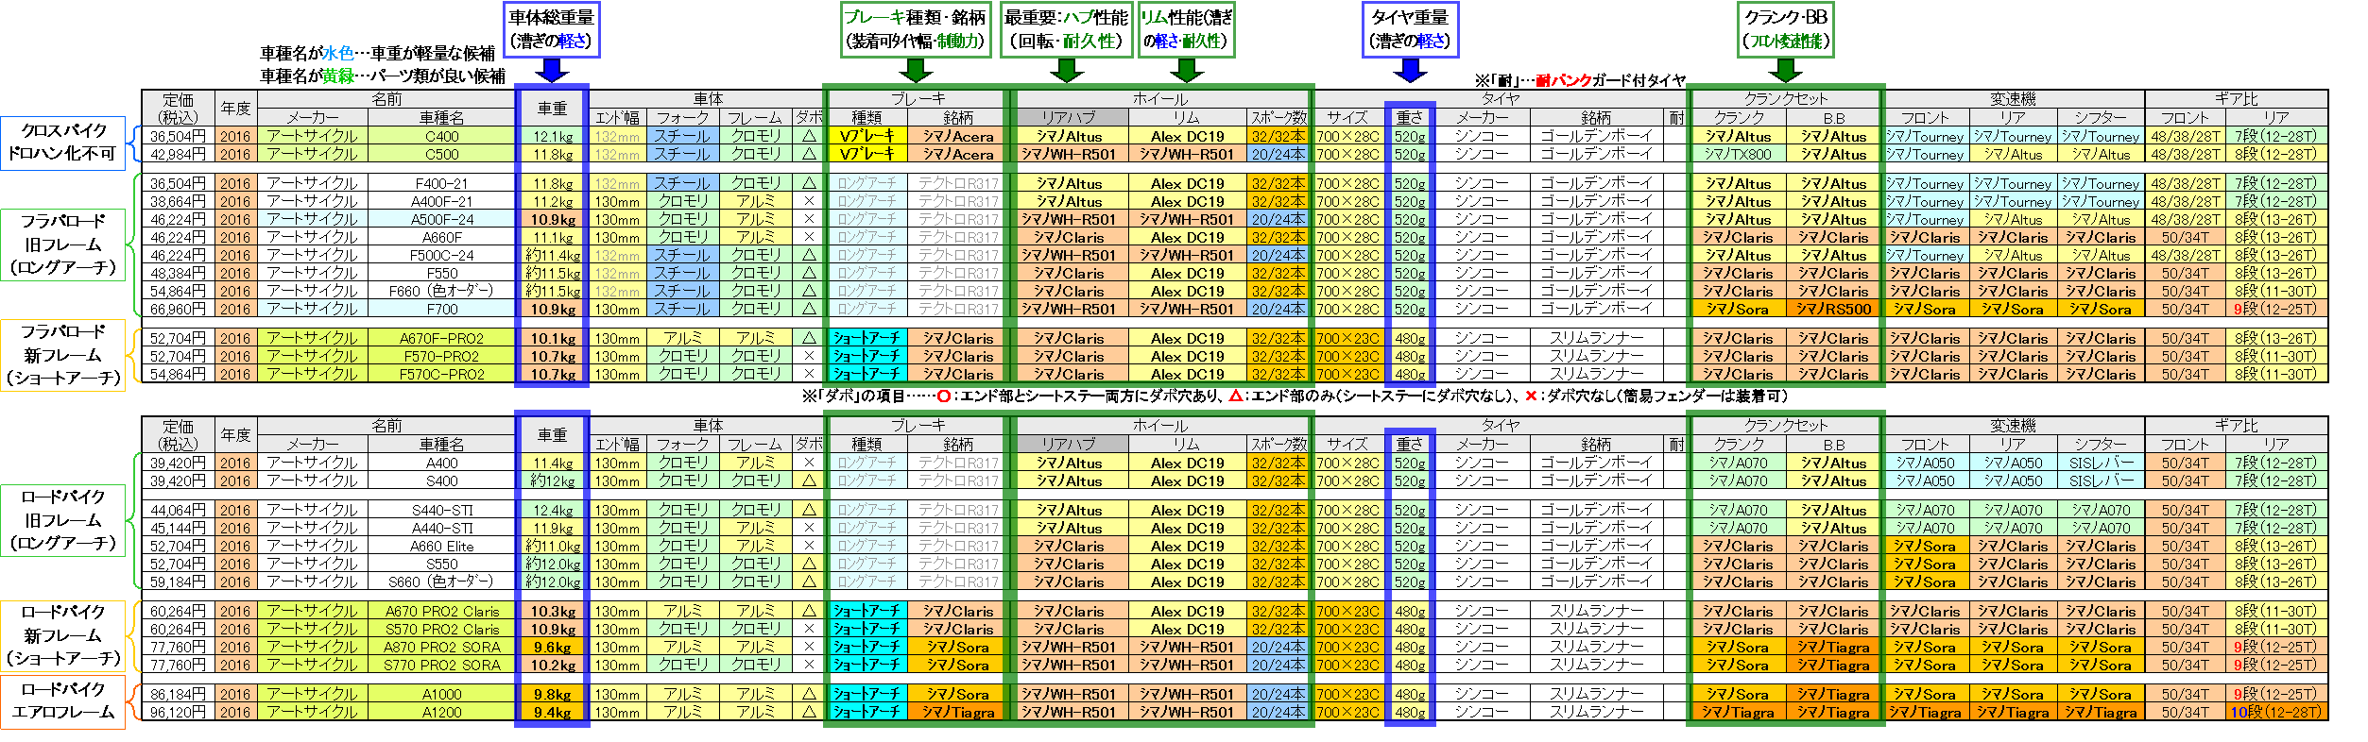Select the クランク・BB callout label
2368x742 pixels.
pos(1786,29)
